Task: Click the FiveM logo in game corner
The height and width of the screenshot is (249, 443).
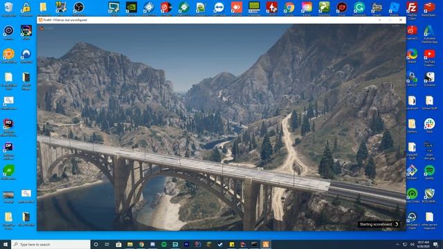Action: point(42,28)
